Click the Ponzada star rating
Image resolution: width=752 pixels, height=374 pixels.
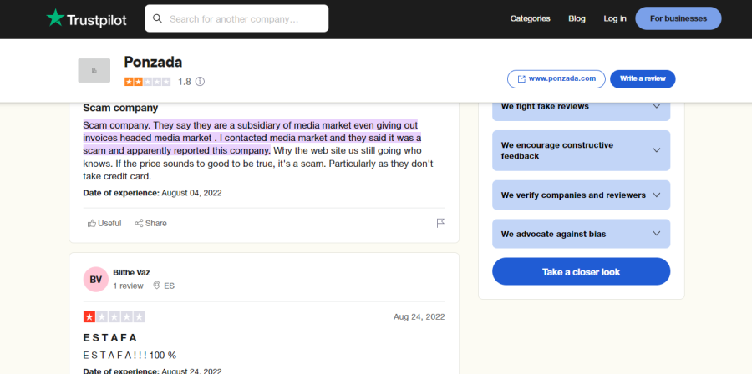coord(147,82)
